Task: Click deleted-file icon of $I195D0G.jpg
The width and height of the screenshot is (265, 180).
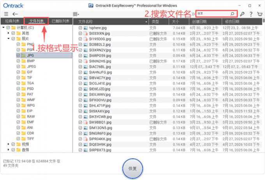Action: tap(86, 39)
